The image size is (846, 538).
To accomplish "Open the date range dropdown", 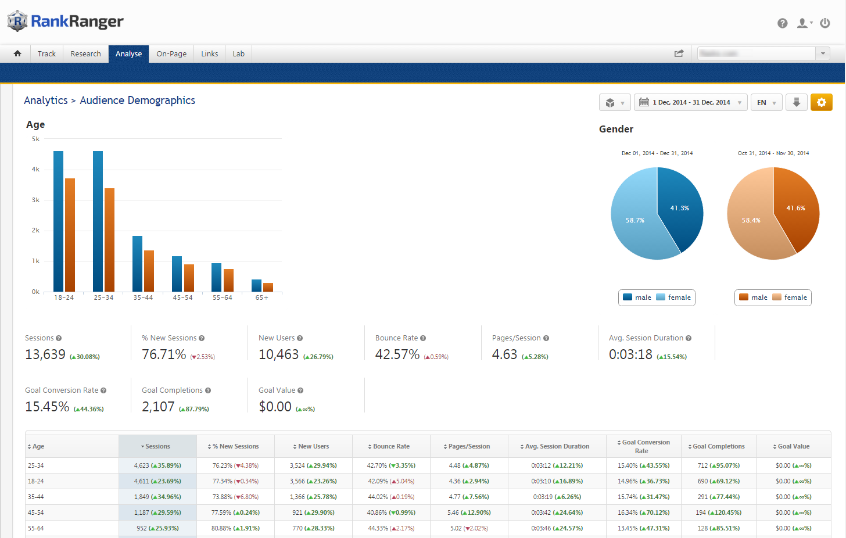I will [x=690, y=102].
